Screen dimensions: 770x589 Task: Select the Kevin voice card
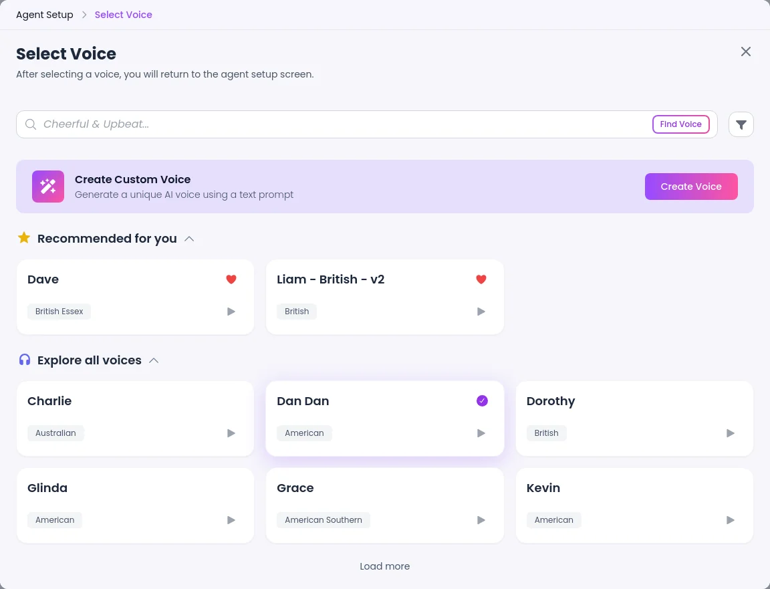tap(634, 505)
